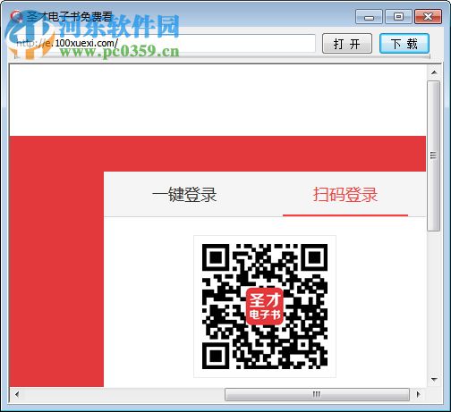Click the vertical scrollbar thumb
451x412 pixels.
[x=433, y=156]
